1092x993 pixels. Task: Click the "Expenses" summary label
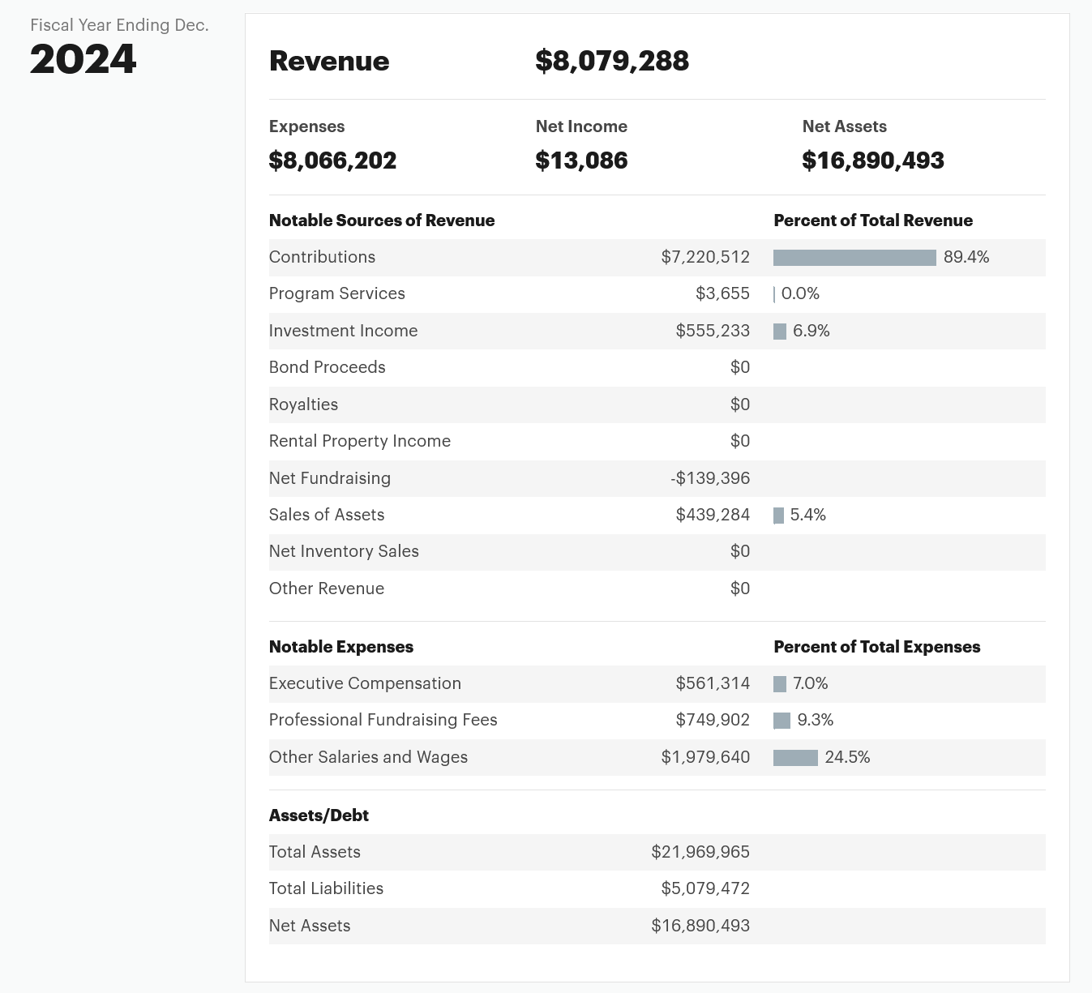coord(306,126)
